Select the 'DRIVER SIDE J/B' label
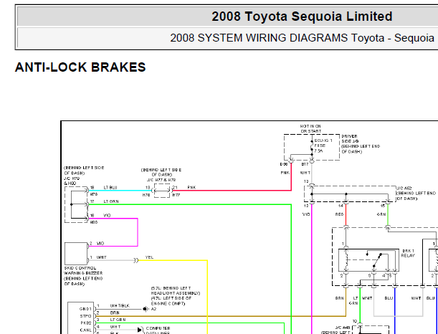 tap(349, 139)
